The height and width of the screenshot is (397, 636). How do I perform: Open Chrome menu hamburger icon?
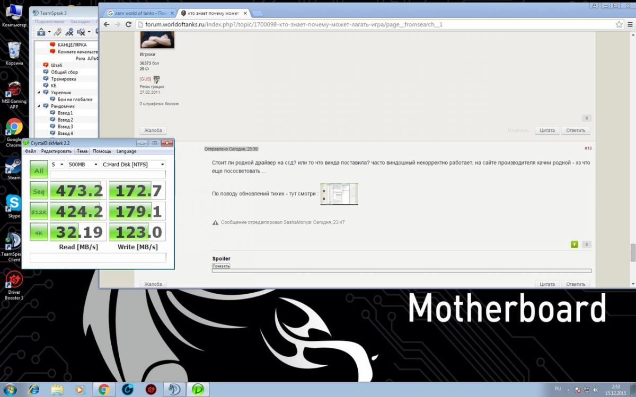click(630, 24)
